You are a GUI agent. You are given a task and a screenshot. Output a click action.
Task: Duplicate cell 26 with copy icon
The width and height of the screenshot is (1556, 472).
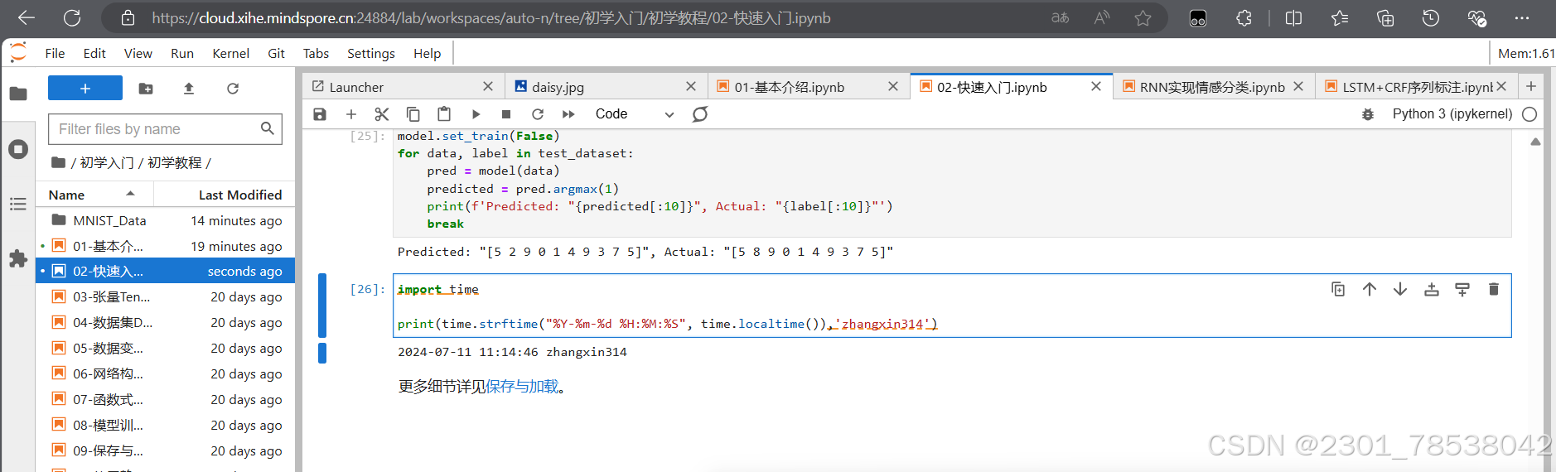(1338, 289)
